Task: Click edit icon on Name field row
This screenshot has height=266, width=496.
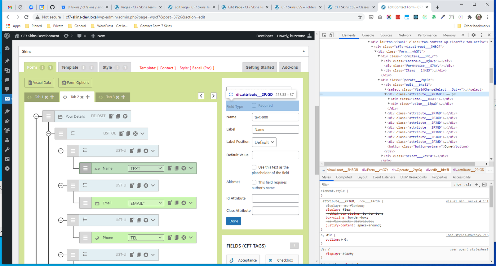Action: (x=170, y=168)
